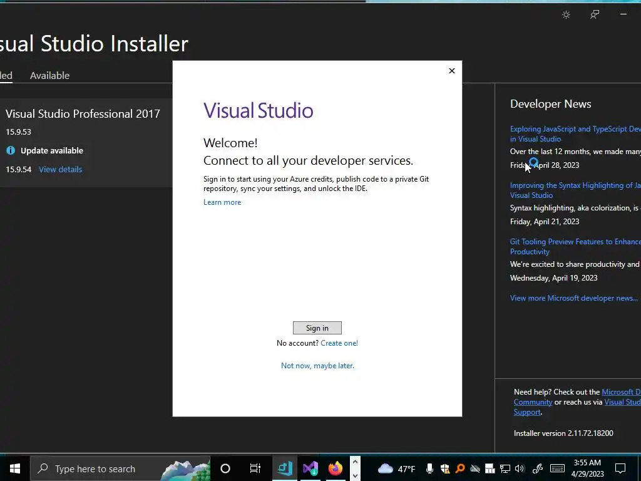The height and width of the screenshot is (481, 641).
Task: Open the pen workspace tray icon
Action: pyautogui.click(x=538, y=468)
